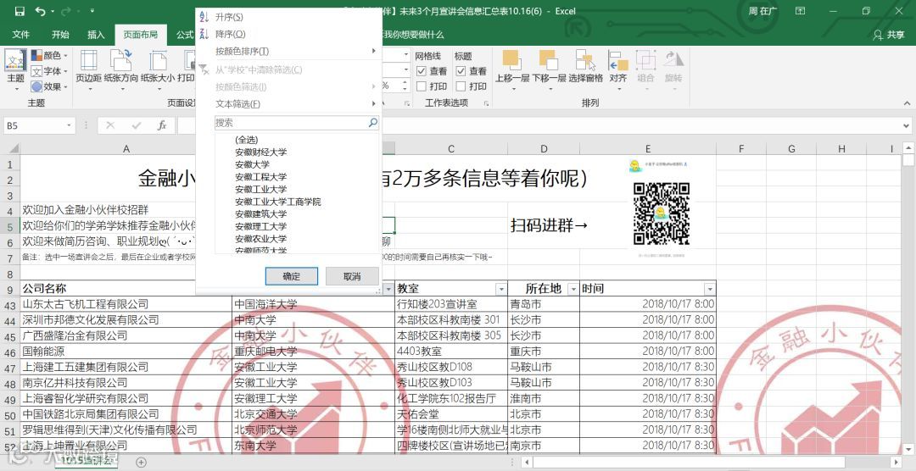The height and width of the screenshot is (471, 916).
Task: Switch to Insert (插入) tab
Action: point(96,35)
